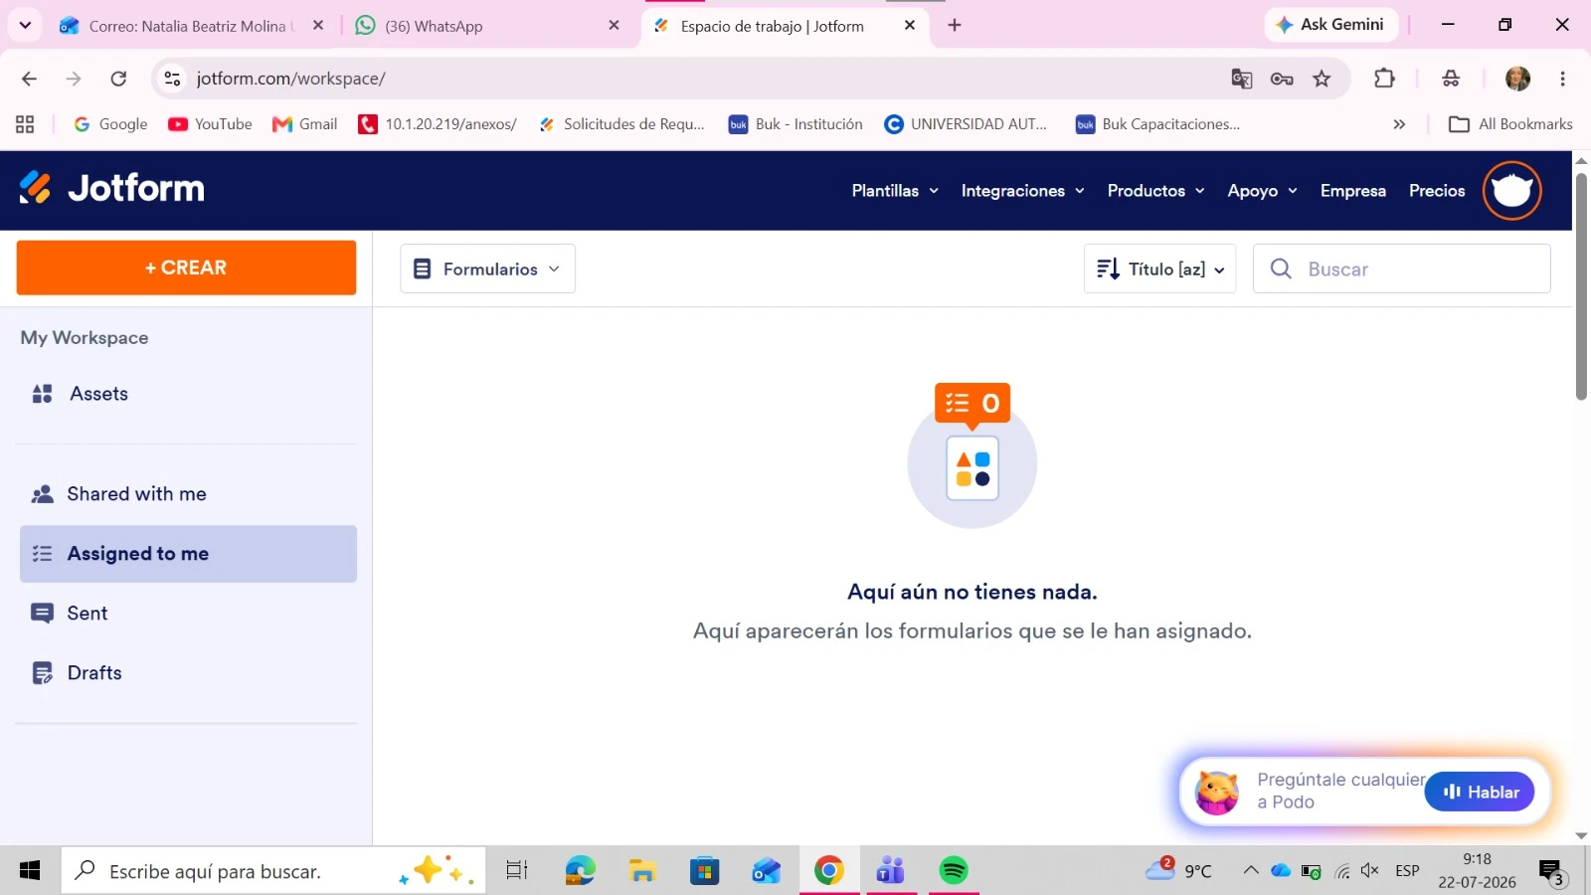Click the magnifier icon in Buscar
Viewport: 1591px width, 895px height.
1281,268
